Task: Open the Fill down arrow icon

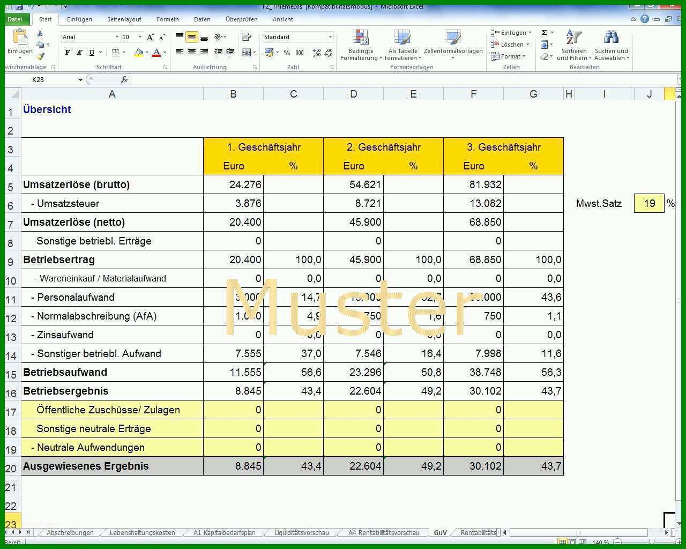Action: tap(544, 44)
